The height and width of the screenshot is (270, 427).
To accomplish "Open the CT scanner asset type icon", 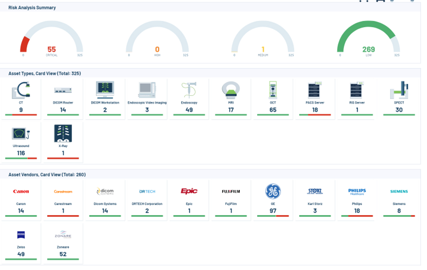I will click(21, 90).
